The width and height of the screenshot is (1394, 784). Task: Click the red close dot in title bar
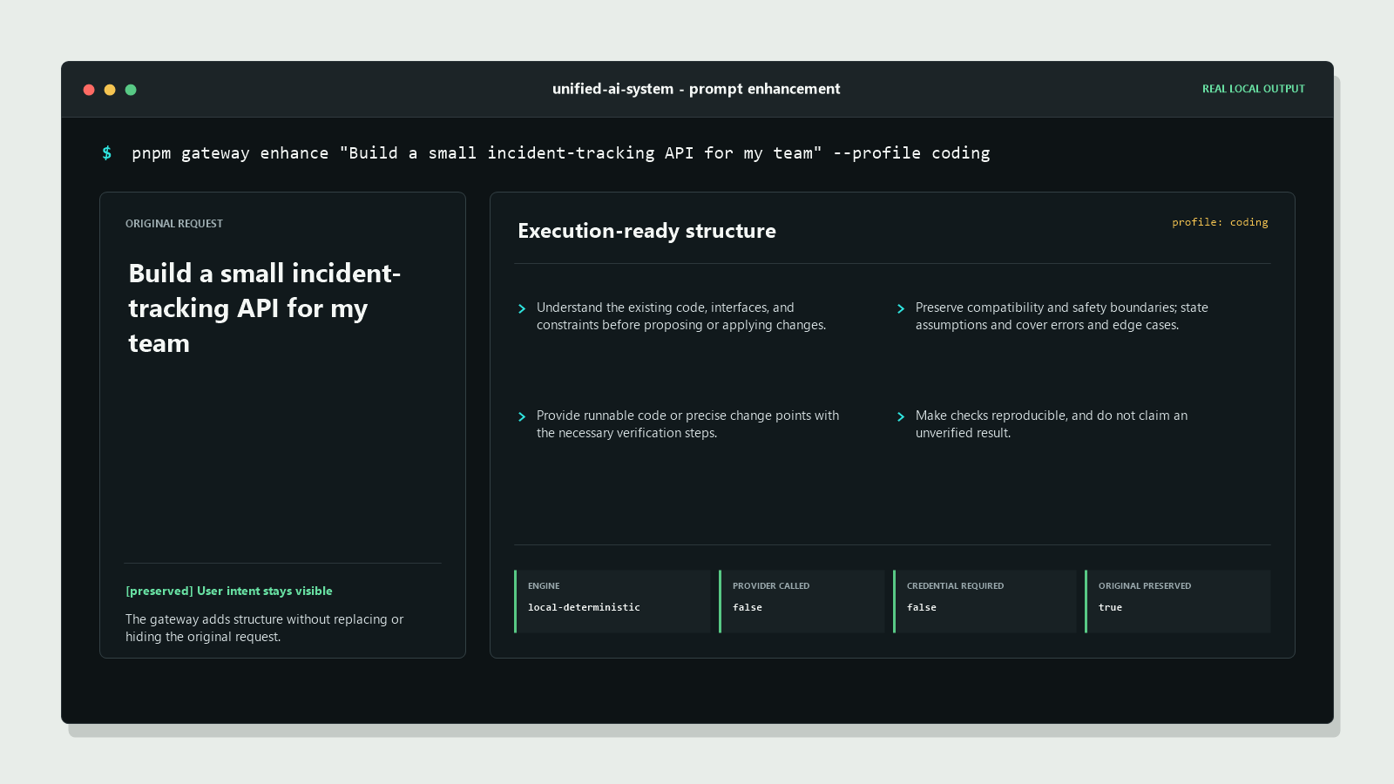pyautogui.click(x=89, y=90)
